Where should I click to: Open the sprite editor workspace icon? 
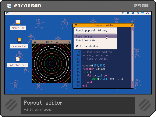point(128,13)
